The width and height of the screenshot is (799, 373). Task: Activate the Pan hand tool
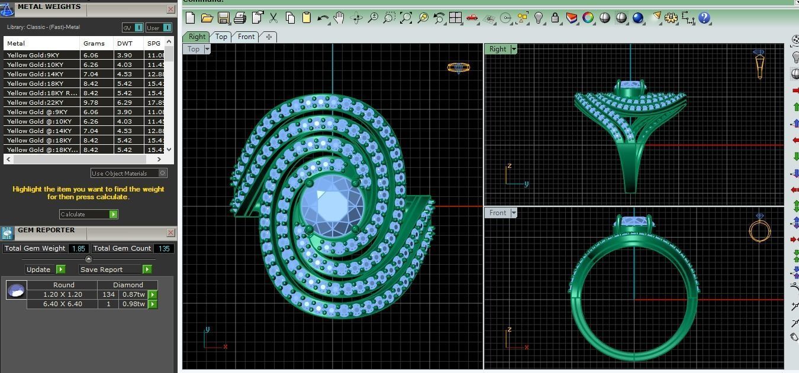click(x=339, y=18)
